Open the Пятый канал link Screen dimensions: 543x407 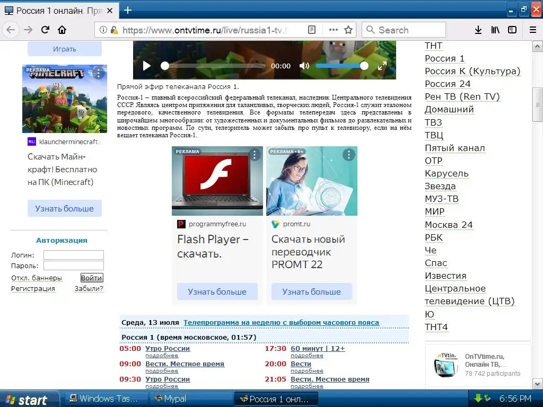[454, 148]
